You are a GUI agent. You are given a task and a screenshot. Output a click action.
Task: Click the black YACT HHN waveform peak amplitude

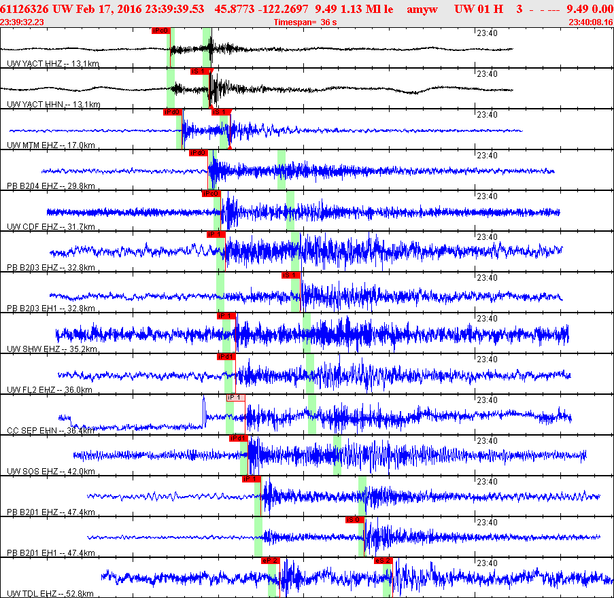211,89
